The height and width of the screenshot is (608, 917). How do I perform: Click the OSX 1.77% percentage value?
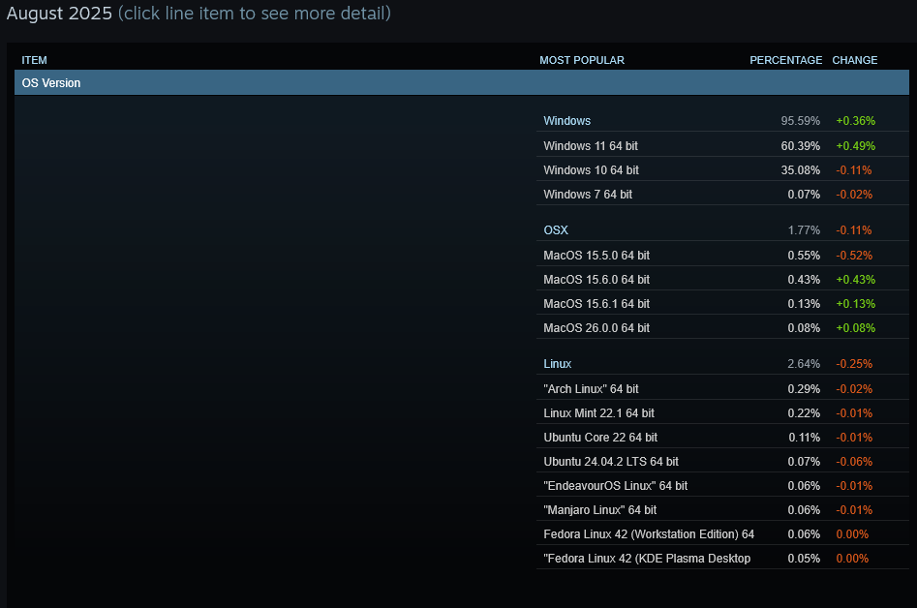(x=804, y=229)
